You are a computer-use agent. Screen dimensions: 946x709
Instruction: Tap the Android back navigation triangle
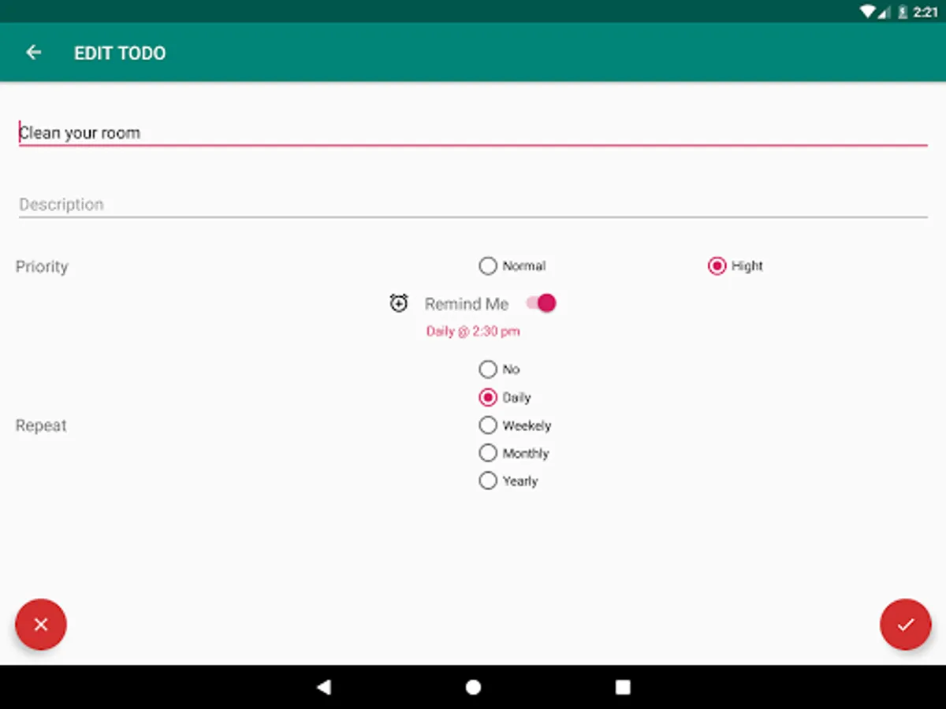point(323,687)
